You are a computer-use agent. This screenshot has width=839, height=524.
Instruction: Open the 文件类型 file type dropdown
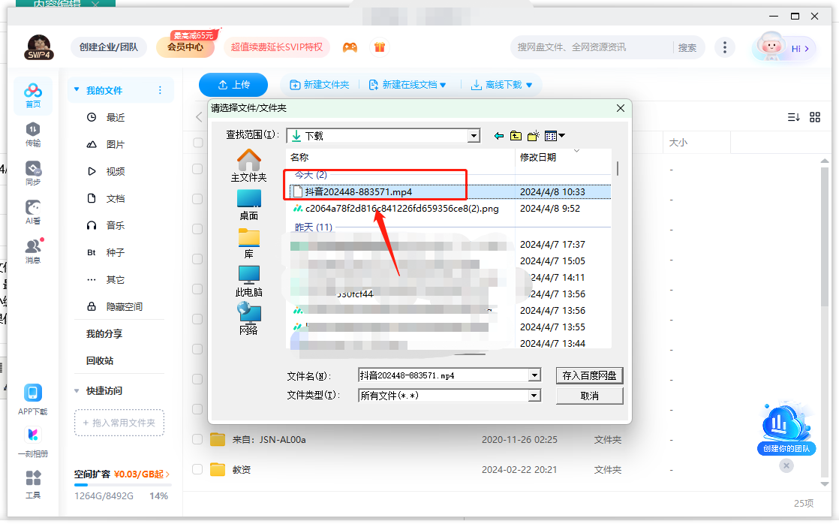click(534, 396)
